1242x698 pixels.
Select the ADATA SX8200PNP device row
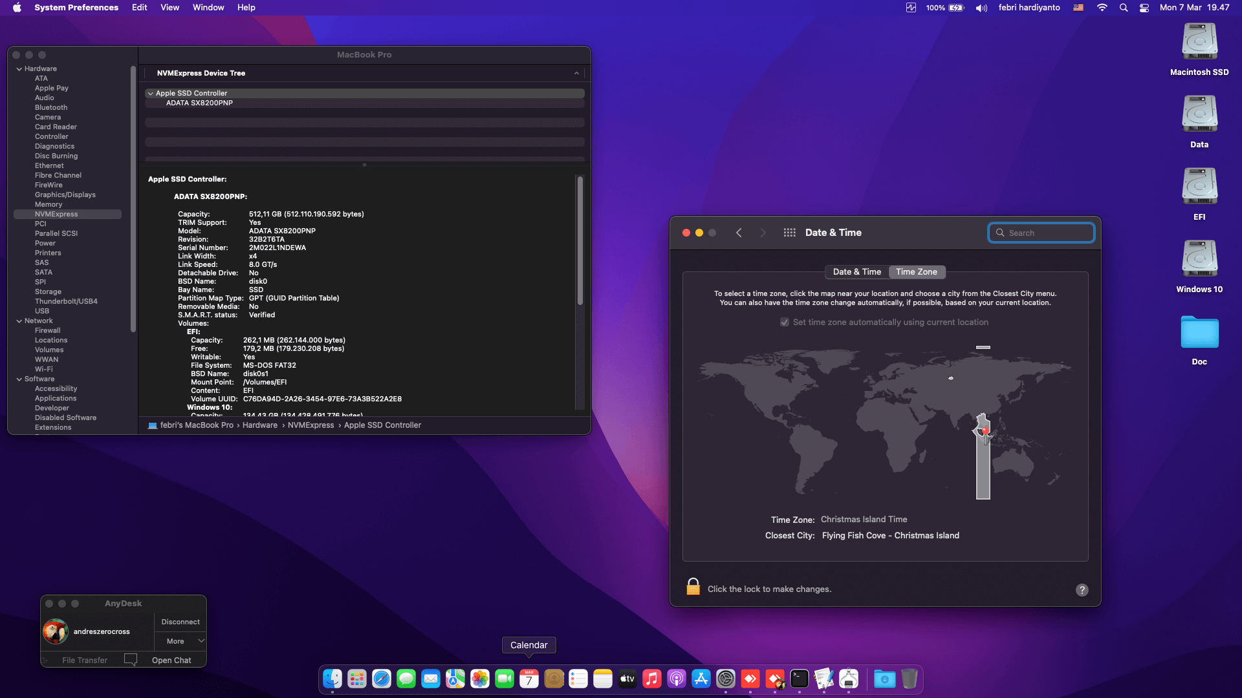[x=365, y=103]
